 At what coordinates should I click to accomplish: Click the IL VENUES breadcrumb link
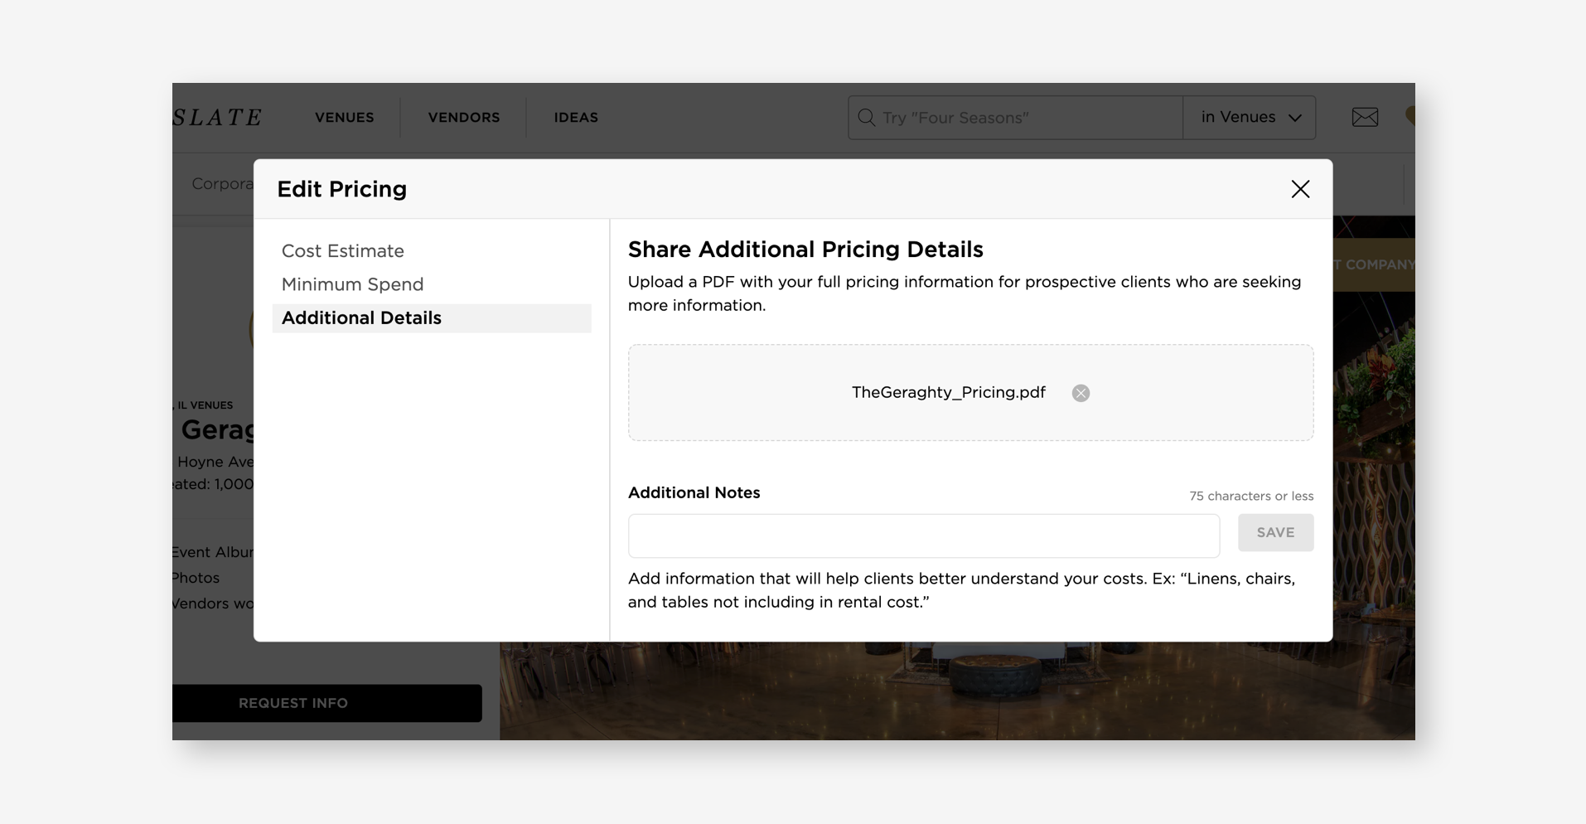point(205,405)
